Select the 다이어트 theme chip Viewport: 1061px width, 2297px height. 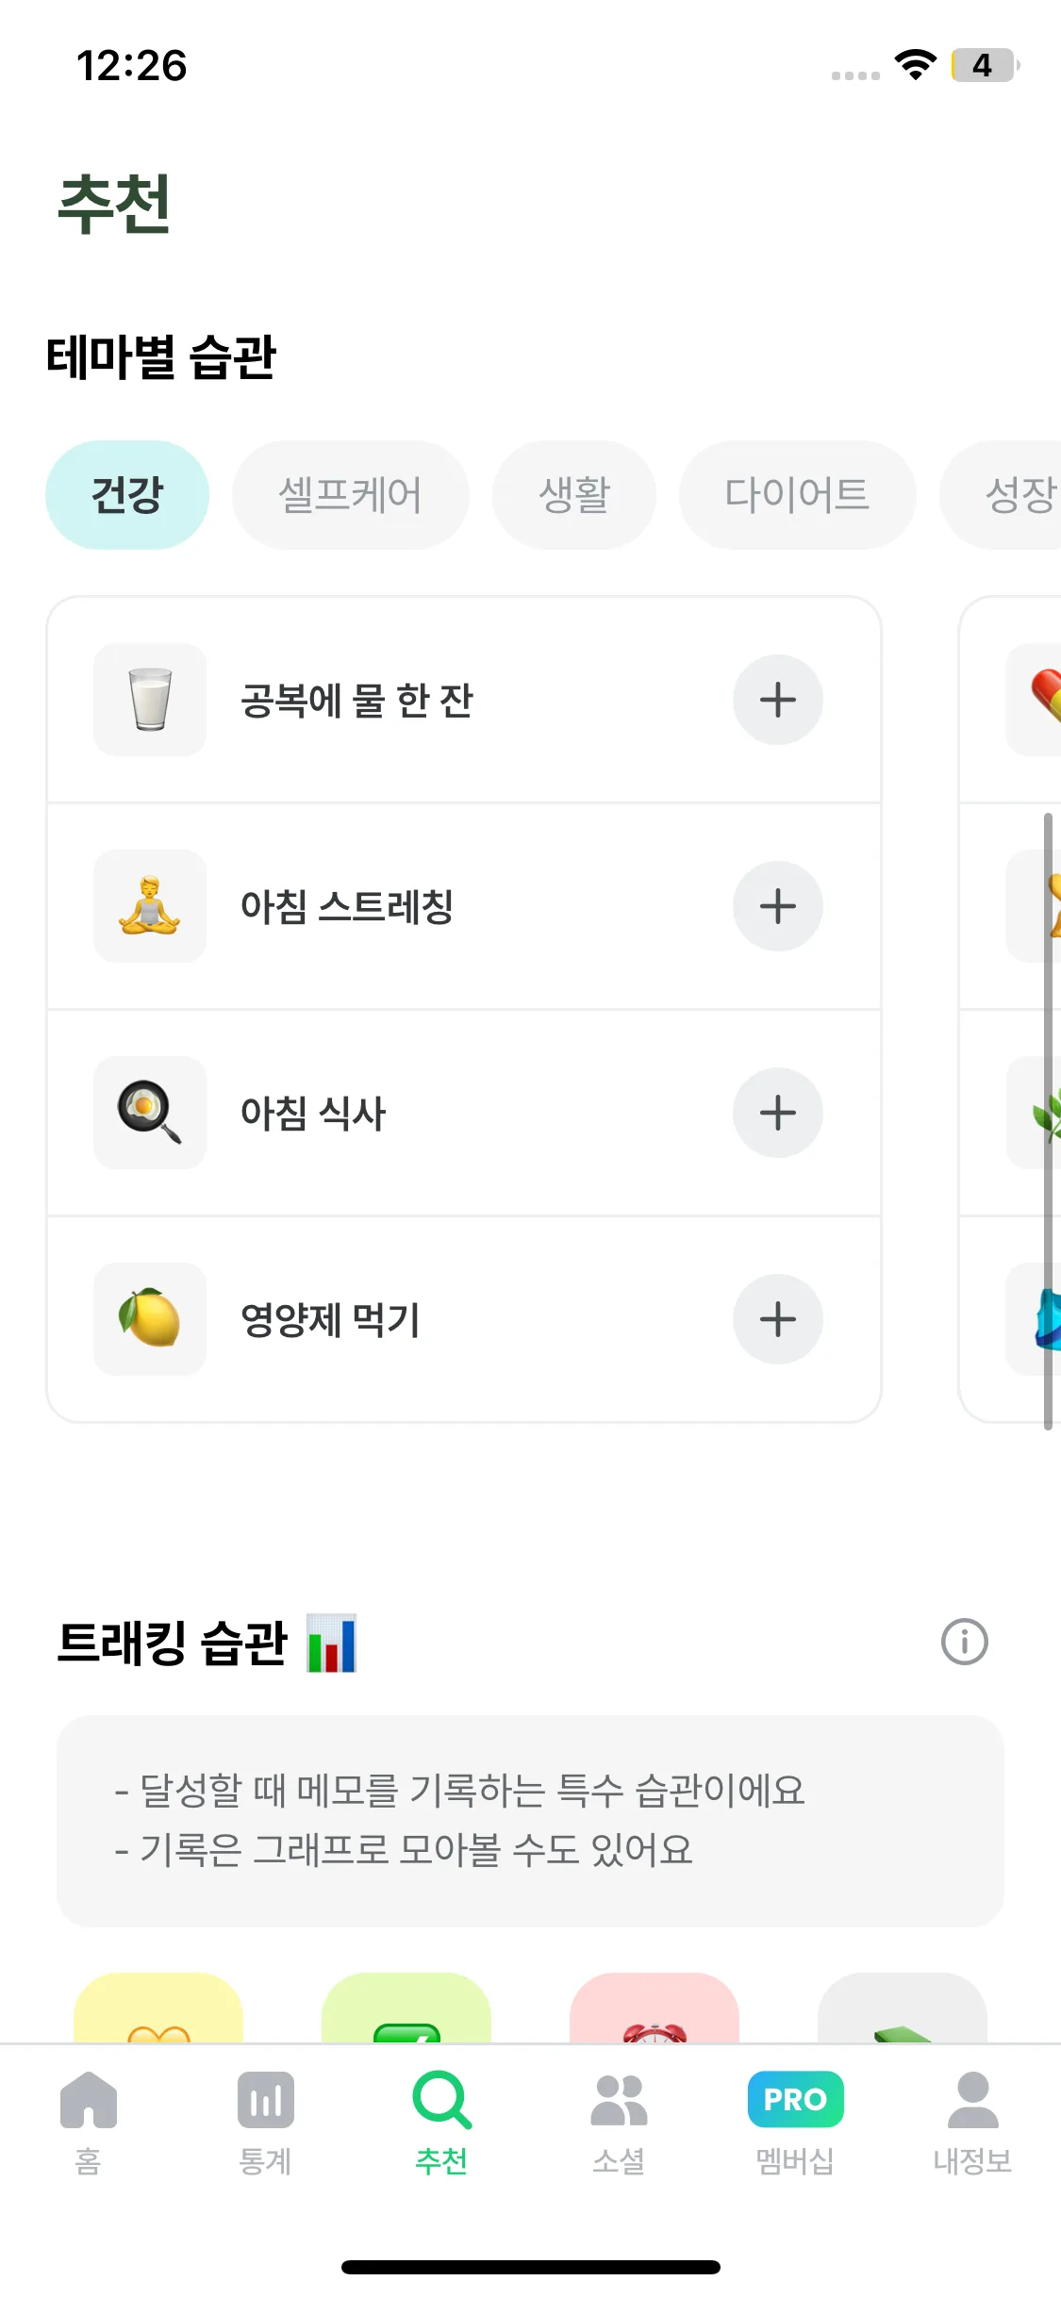tap(797, 495)
